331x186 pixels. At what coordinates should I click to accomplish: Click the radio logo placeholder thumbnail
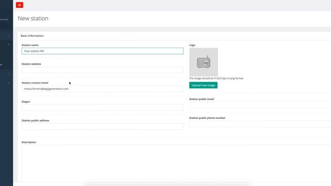coord(203,62)
